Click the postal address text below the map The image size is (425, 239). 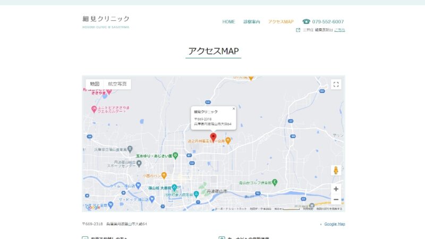pyautogui.click(x=114, y=224)
